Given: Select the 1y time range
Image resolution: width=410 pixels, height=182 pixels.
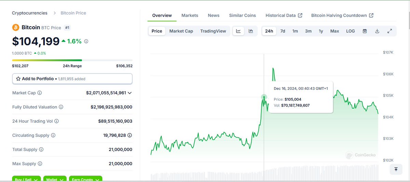Looking at the screenshot, I should (321, 31).
